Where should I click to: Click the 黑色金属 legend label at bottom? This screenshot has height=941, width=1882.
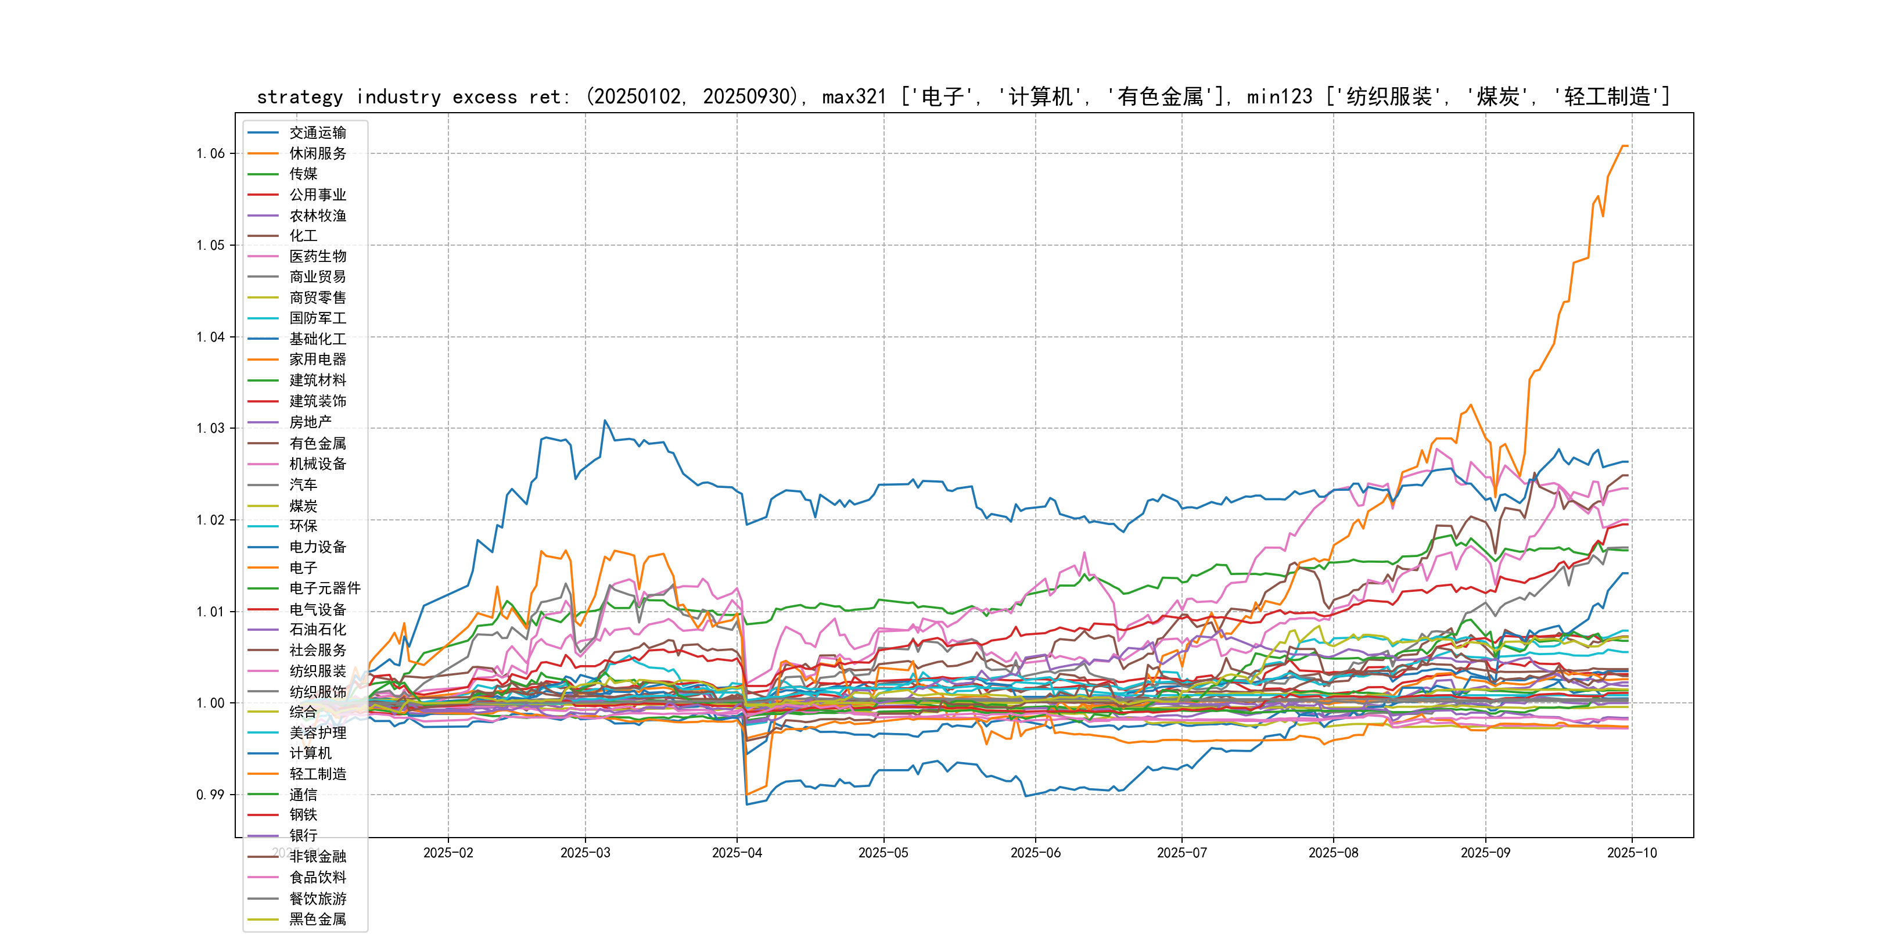click(x=317, y=919)
